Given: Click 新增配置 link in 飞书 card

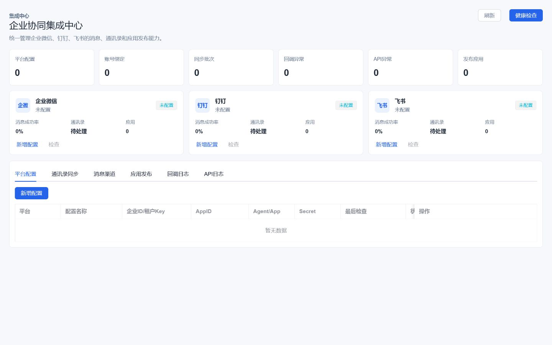Looking at the screenshot, I should pos(386,145).
